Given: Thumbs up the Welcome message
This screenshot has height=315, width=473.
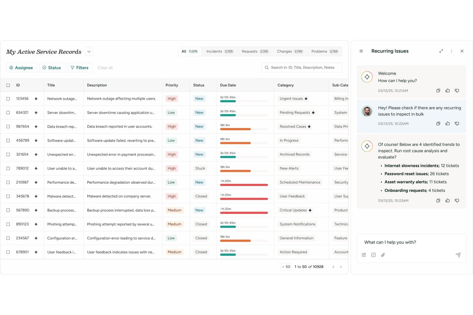Looking at the screenshot, I should [x=447, y=91].
